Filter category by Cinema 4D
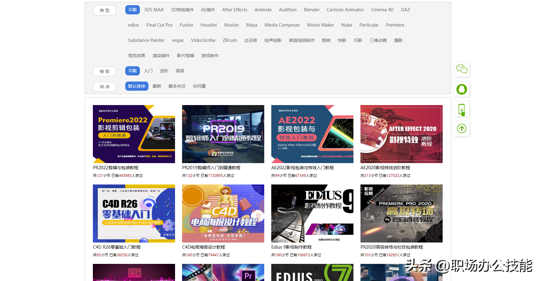This screenshot has height=281, width=541. [x=382, y=10]
